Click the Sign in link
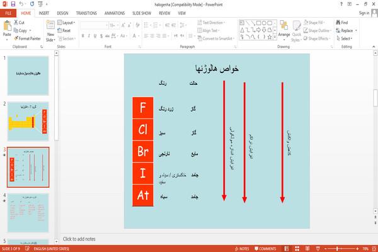 pyautogui.click(x=364, y=13)
